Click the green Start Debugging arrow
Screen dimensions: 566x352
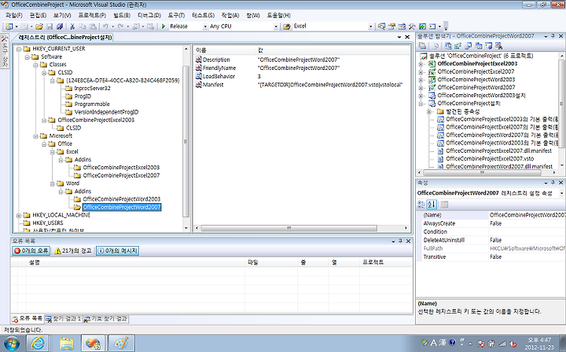(164, 27)
